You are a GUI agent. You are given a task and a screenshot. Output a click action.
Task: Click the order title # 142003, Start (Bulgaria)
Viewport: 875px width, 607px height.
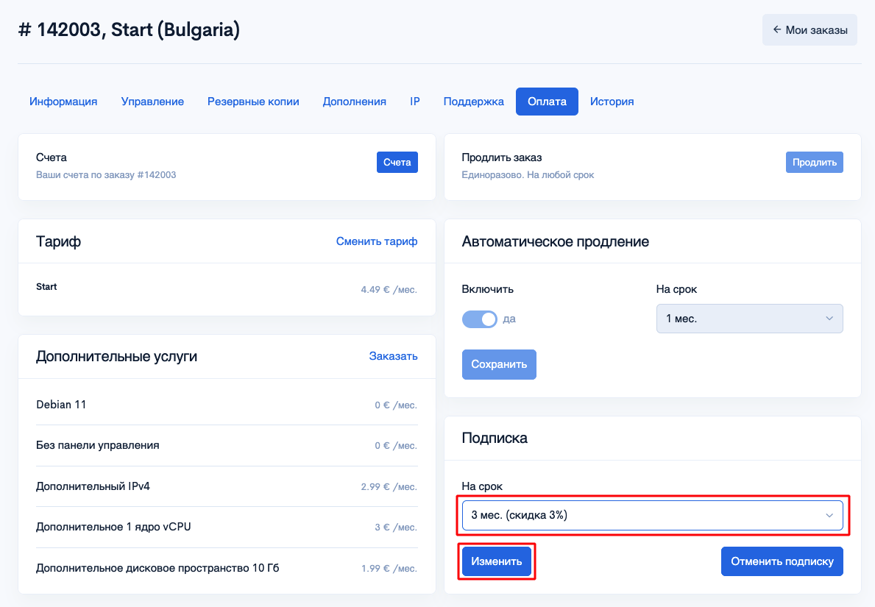click(129, 29)
